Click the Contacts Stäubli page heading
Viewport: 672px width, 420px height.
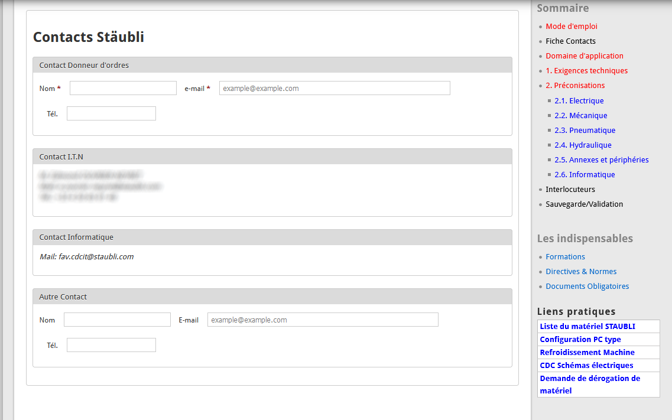pyautogui.click(x=89, y=37)
